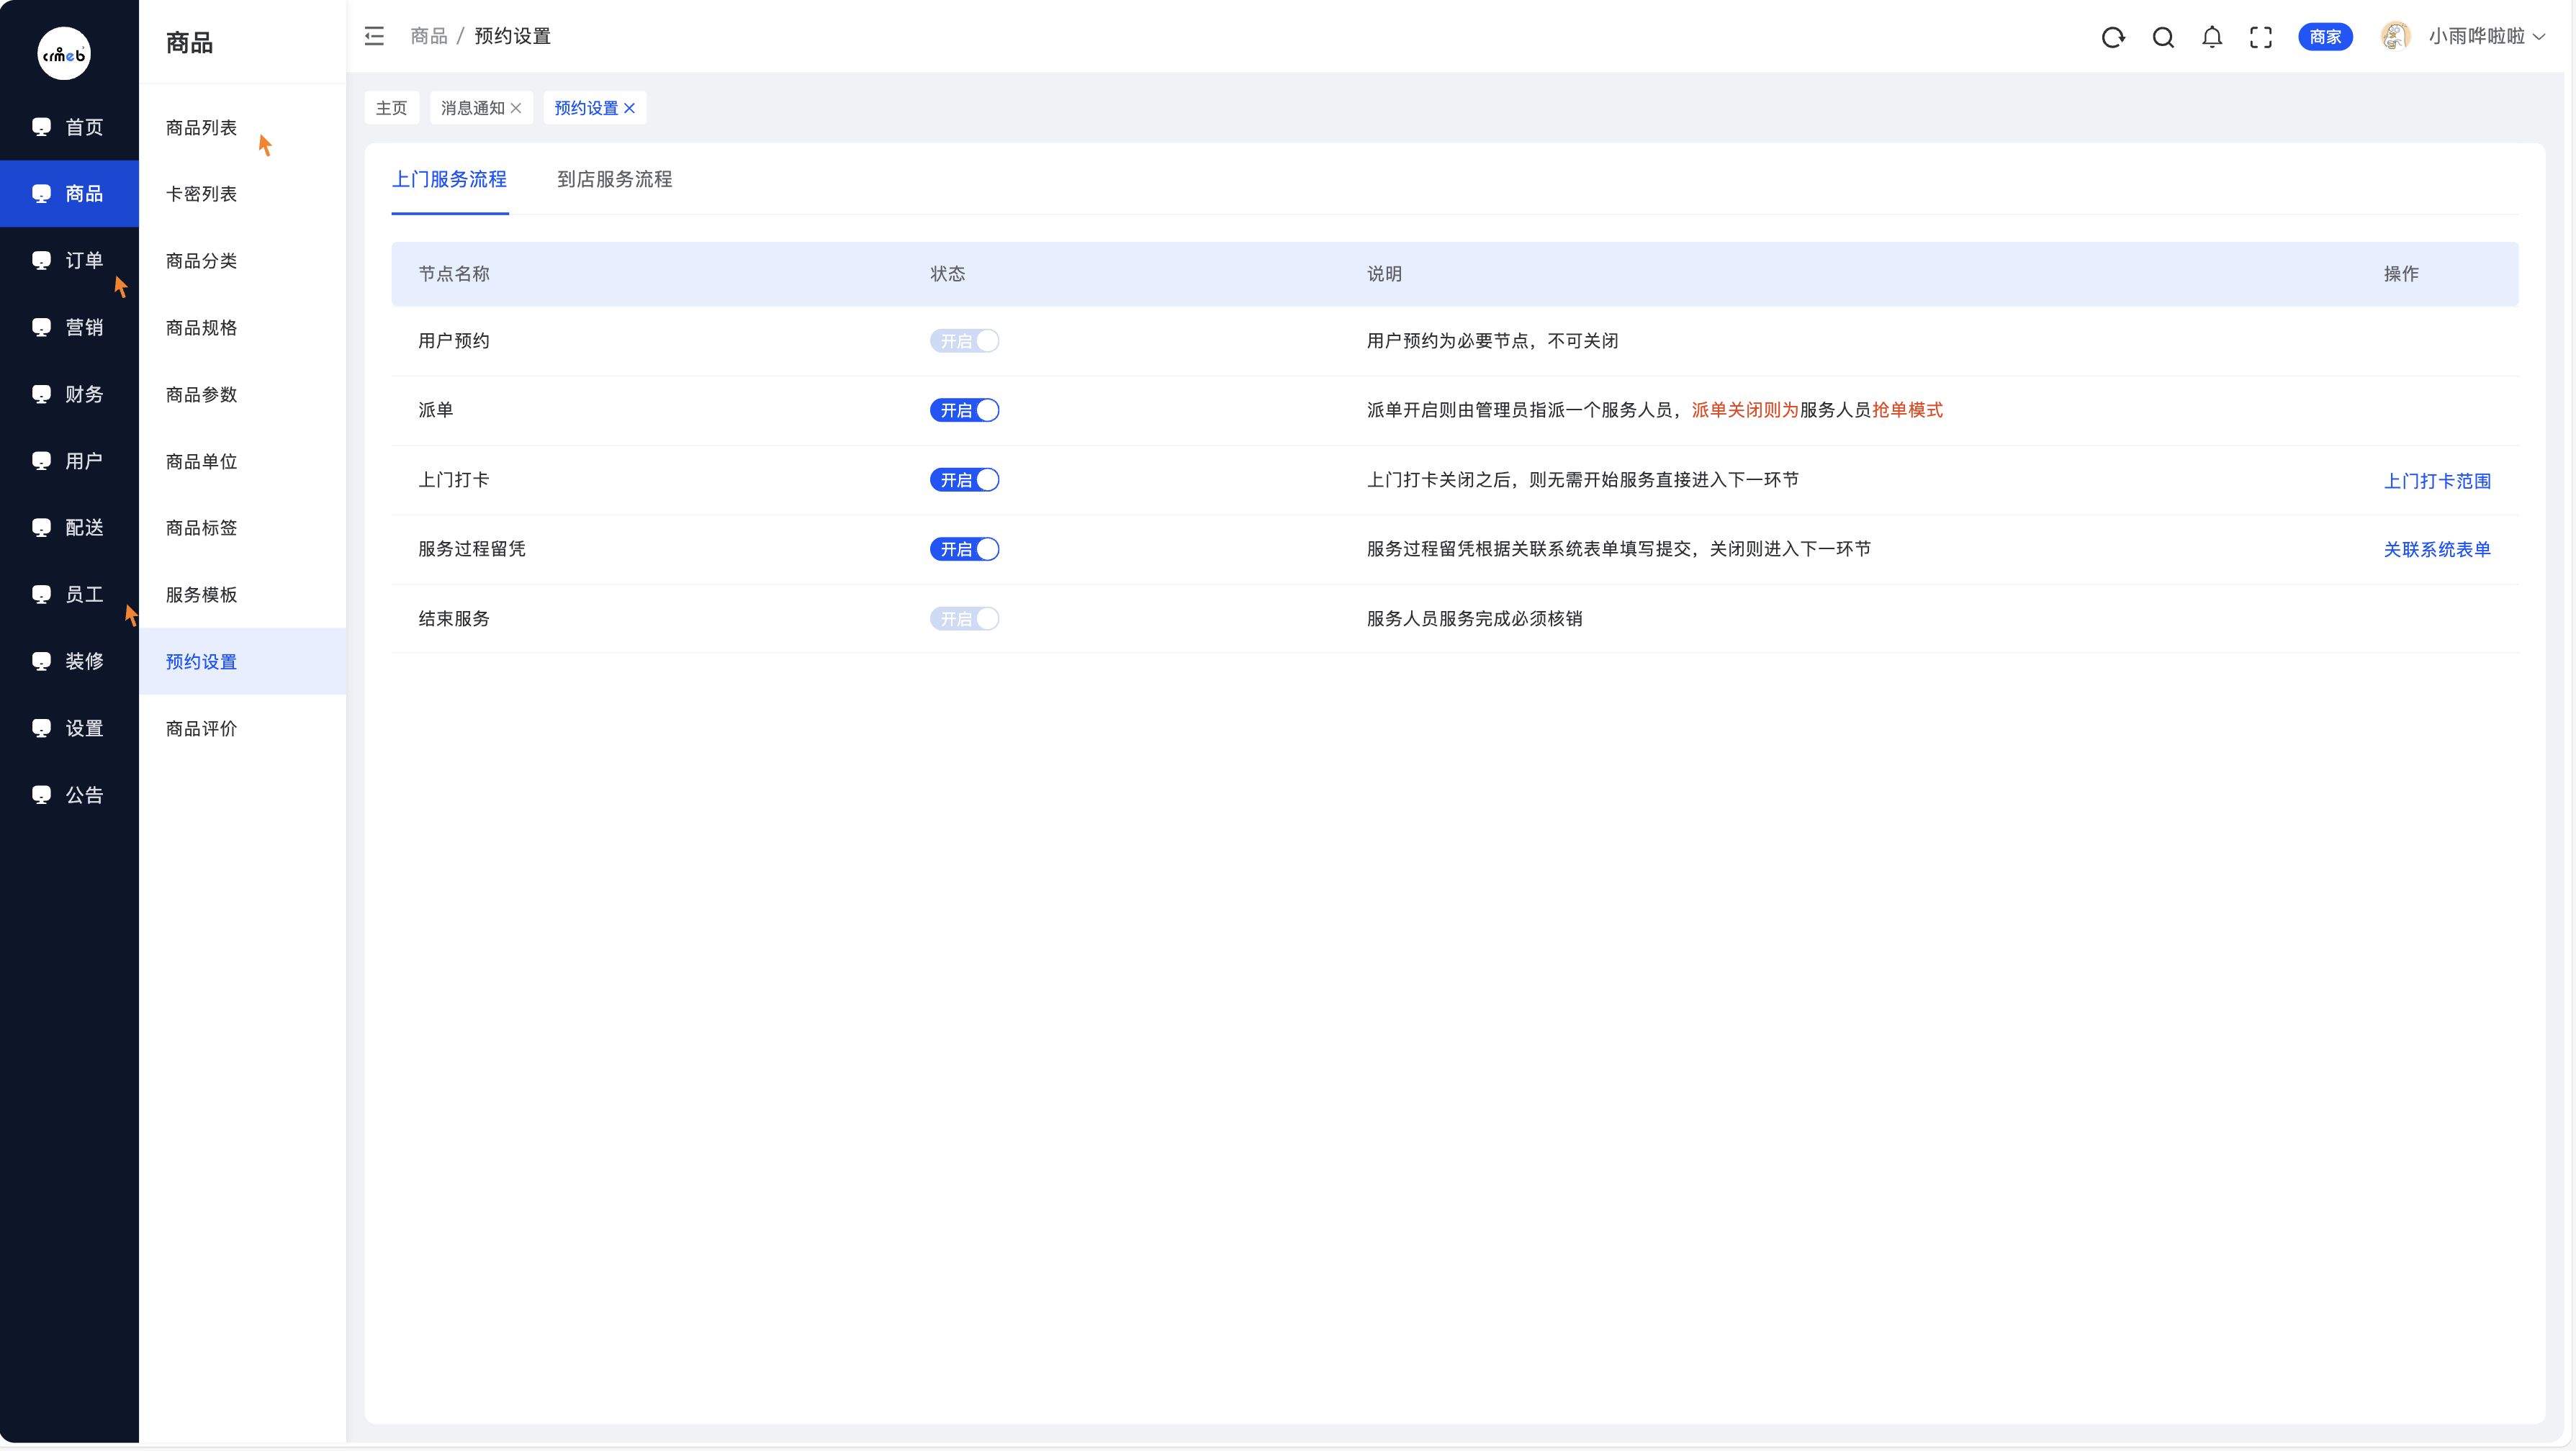The height and width of the screenshot is (1451, 2576).
Task: Click the search icon in the top bar
Action: 2163,36
